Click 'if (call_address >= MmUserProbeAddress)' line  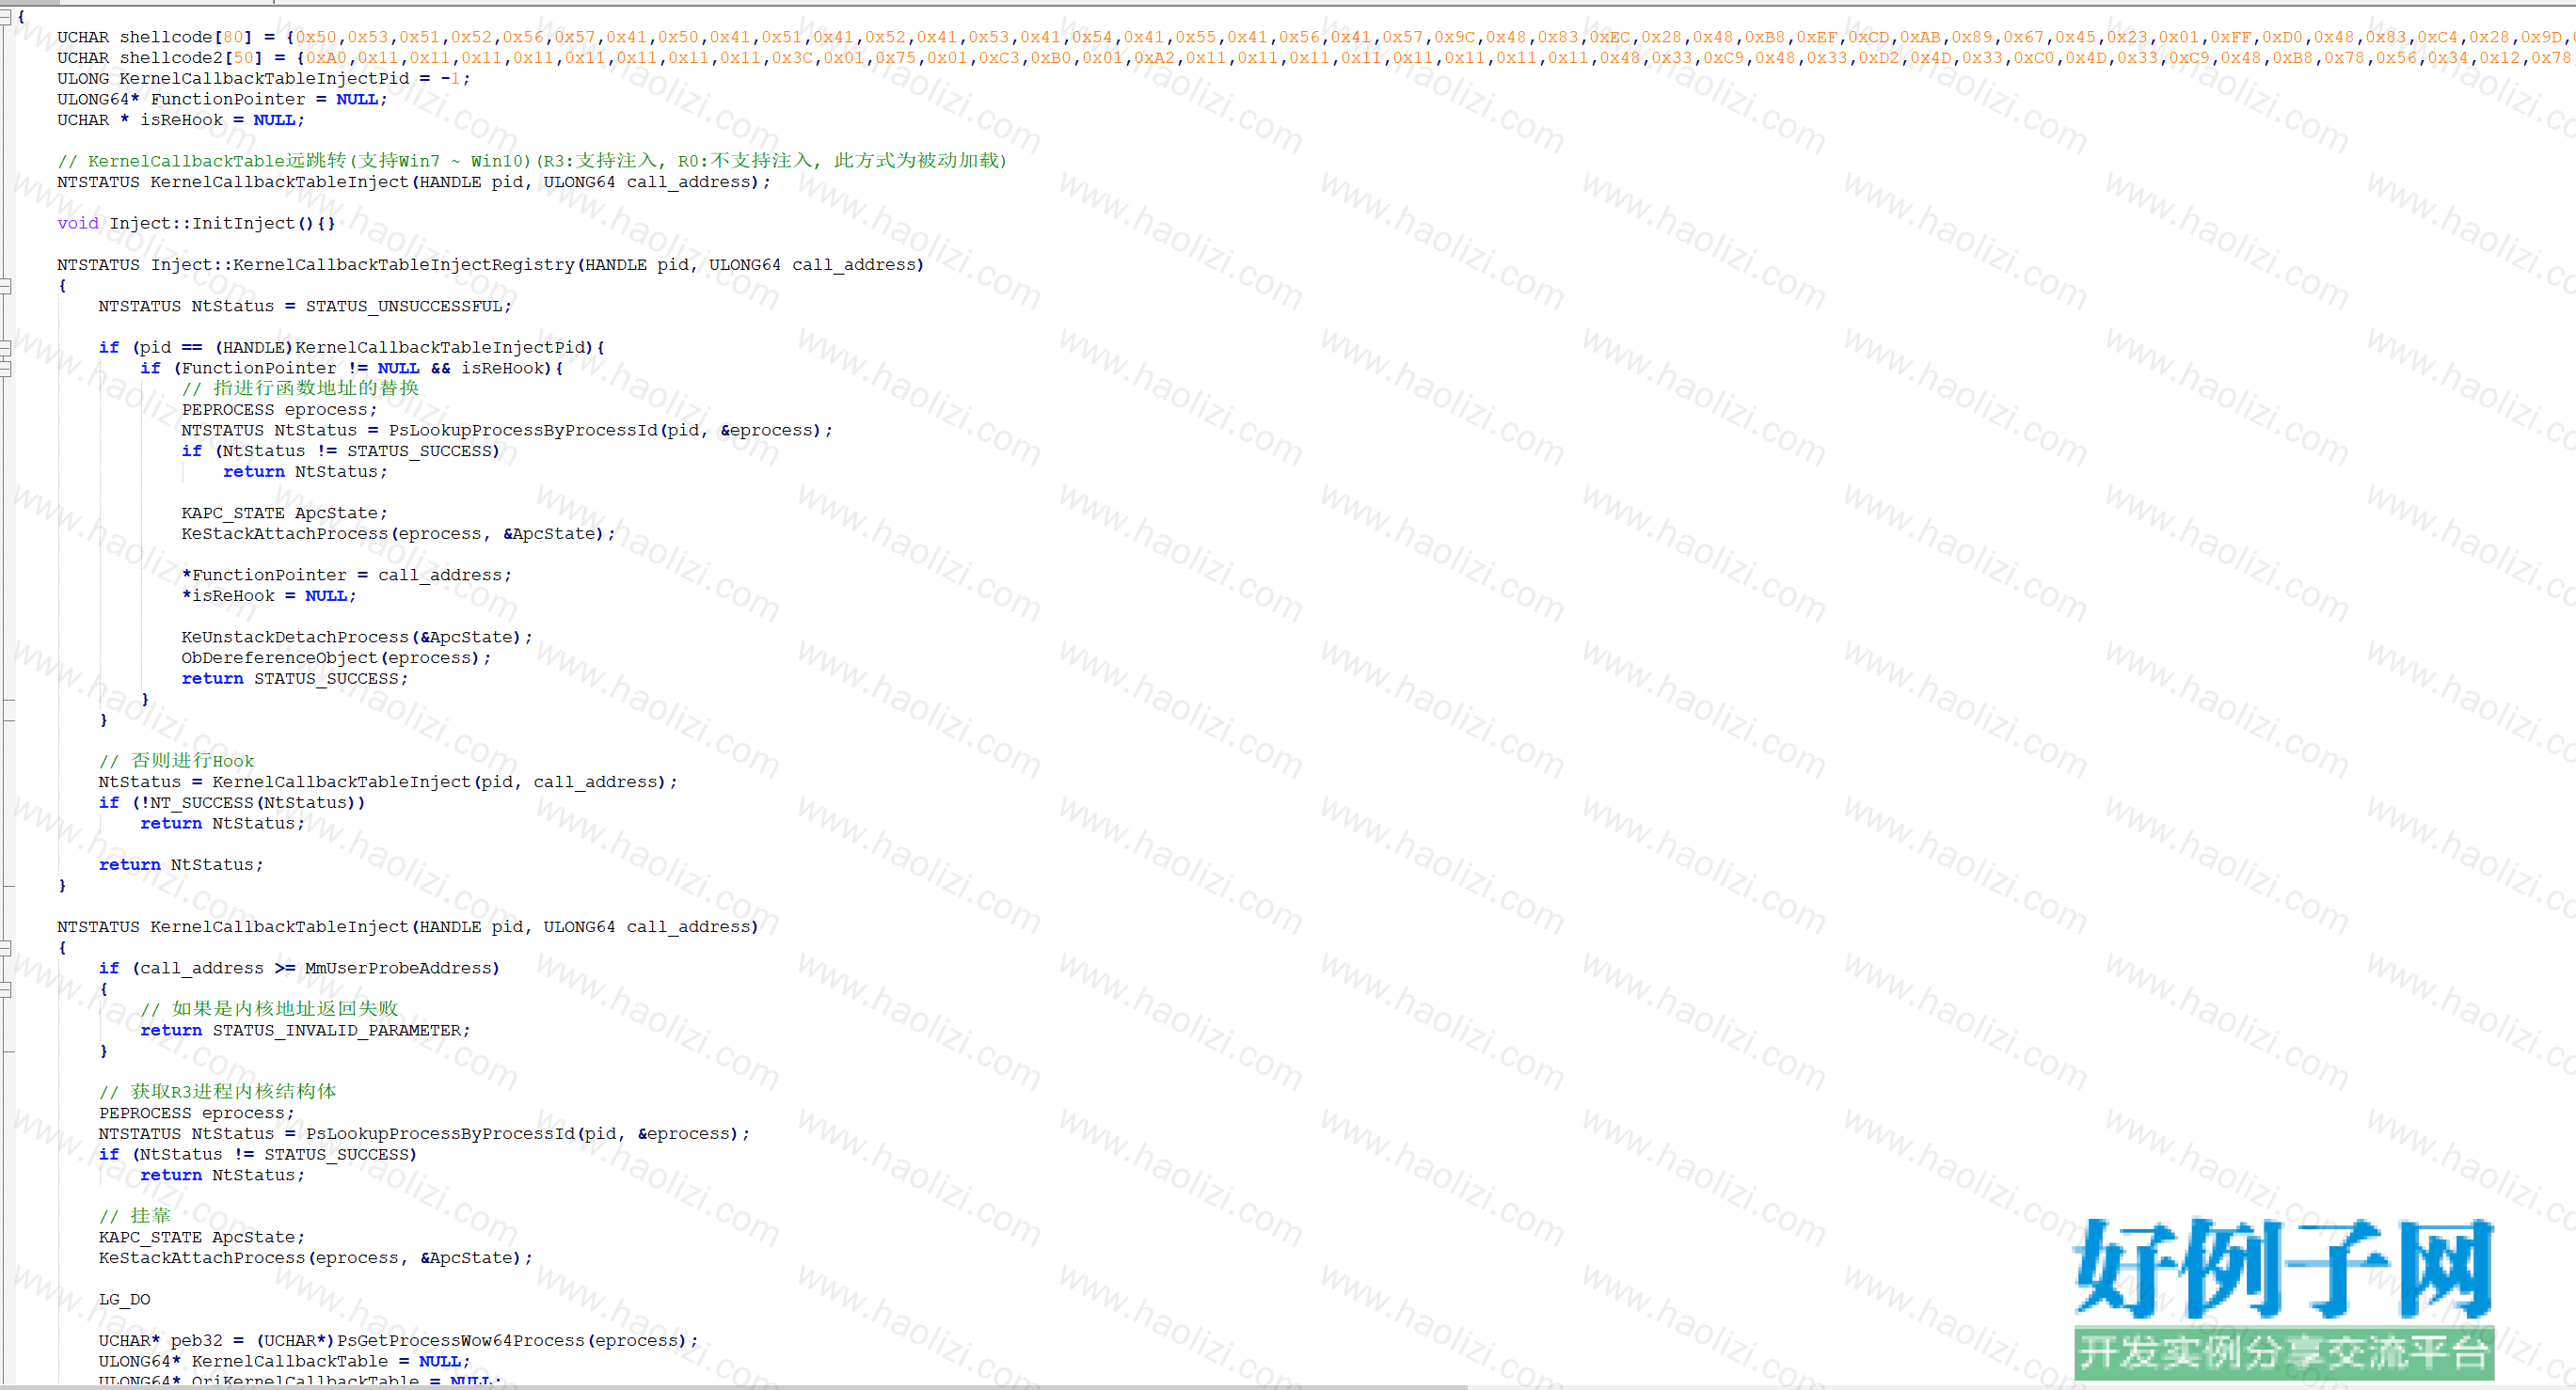299,969
